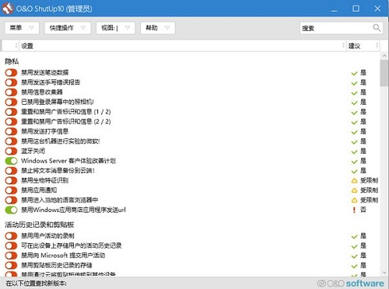Select 禁用剪贴板历史记录的存储 setting text

(x=57, y=266)
